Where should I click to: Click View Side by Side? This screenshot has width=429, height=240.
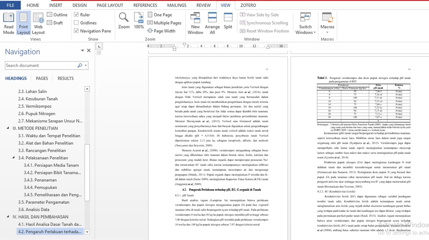(259, 15)
